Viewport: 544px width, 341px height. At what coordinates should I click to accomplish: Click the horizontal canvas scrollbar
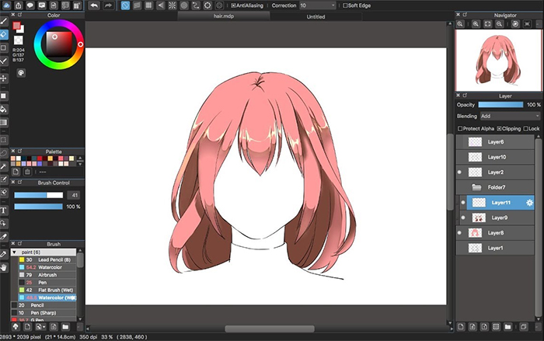point(270,329)
